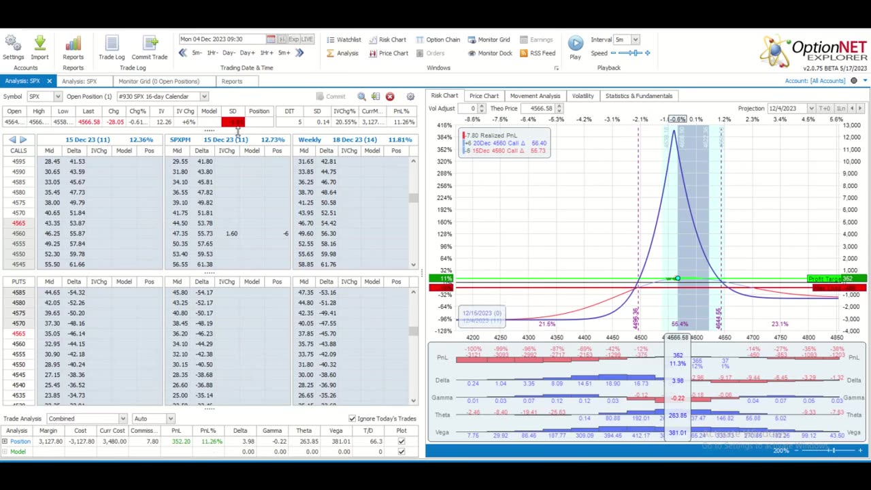The width and height of the screenshot is (871, 490).
Task: Click the 5m+ time step button
Action: [284, 53]
